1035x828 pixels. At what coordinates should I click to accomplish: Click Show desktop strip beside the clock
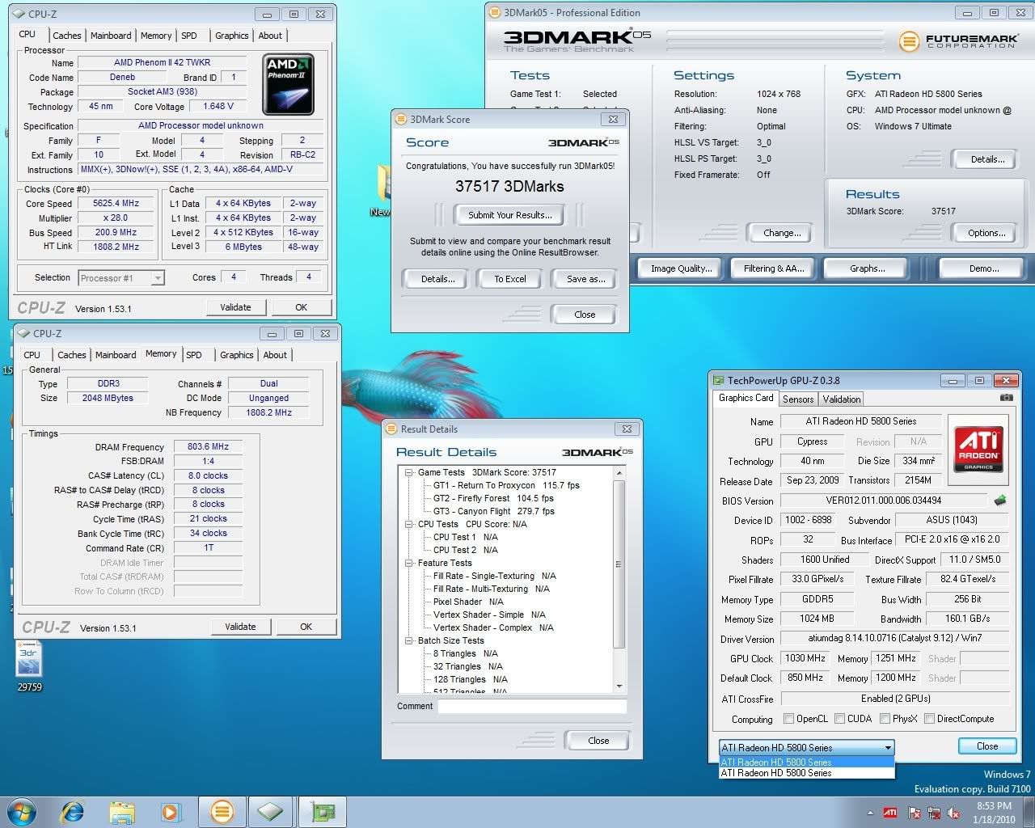tap(1029, 812)
